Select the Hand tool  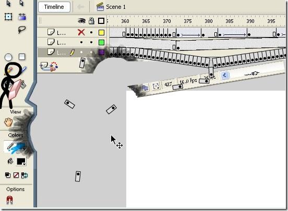(8, 122)
